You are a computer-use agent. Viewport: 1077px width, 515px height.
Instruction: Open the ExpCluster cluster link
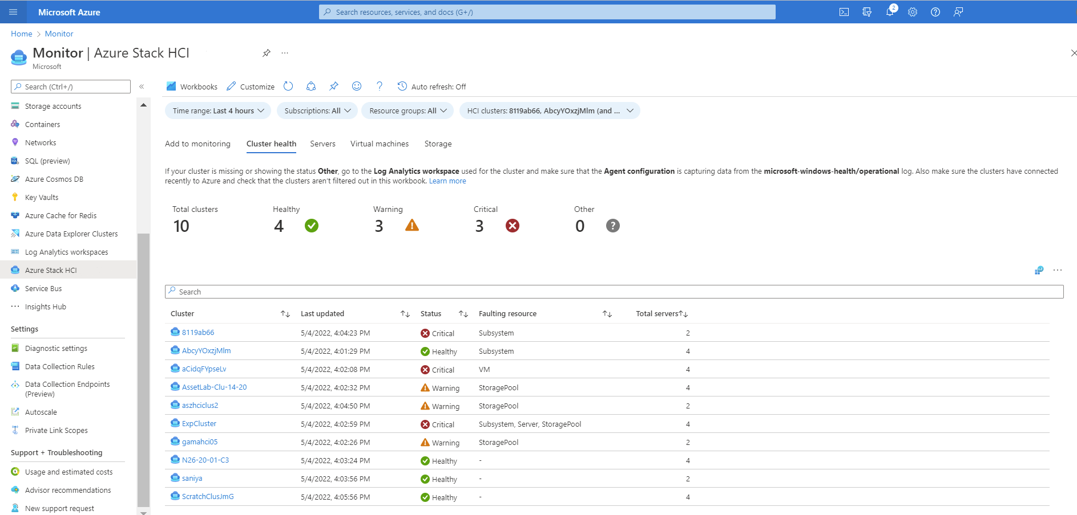199,423
